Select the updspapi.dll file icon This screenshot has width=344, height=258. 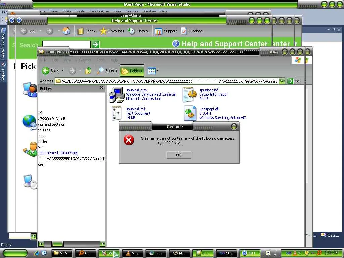(190, 113)
